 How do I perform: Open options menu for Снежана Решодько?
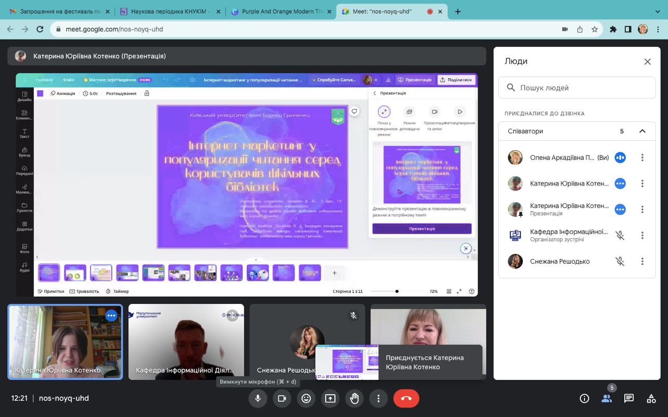click(x=642, y=262)
